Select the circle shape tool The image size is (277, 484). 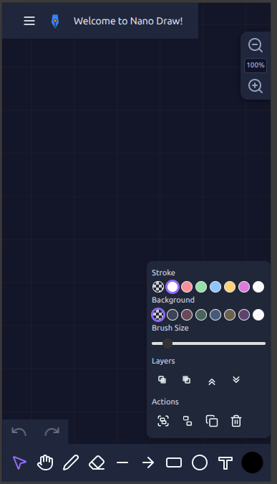point(200,462)
